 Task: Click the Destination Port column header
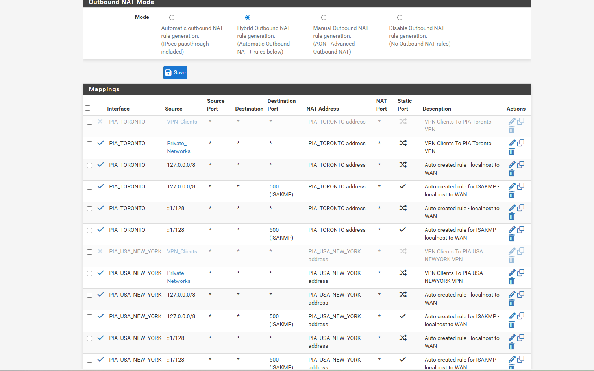point(281,105)
